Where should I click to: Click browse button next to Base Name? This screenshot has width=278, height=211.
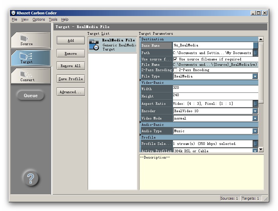(256, 45)
